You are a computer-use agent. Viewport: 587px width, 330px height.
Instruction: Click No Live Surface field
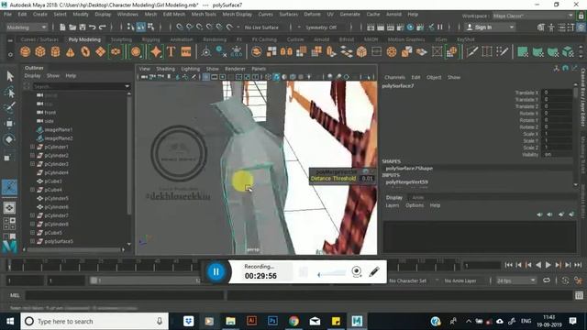261,27
